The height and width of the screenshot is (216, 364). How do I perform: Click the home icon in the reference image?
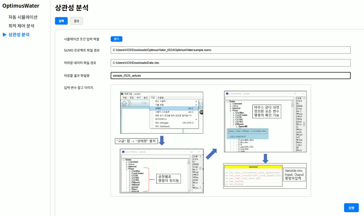tap(124, 103)
